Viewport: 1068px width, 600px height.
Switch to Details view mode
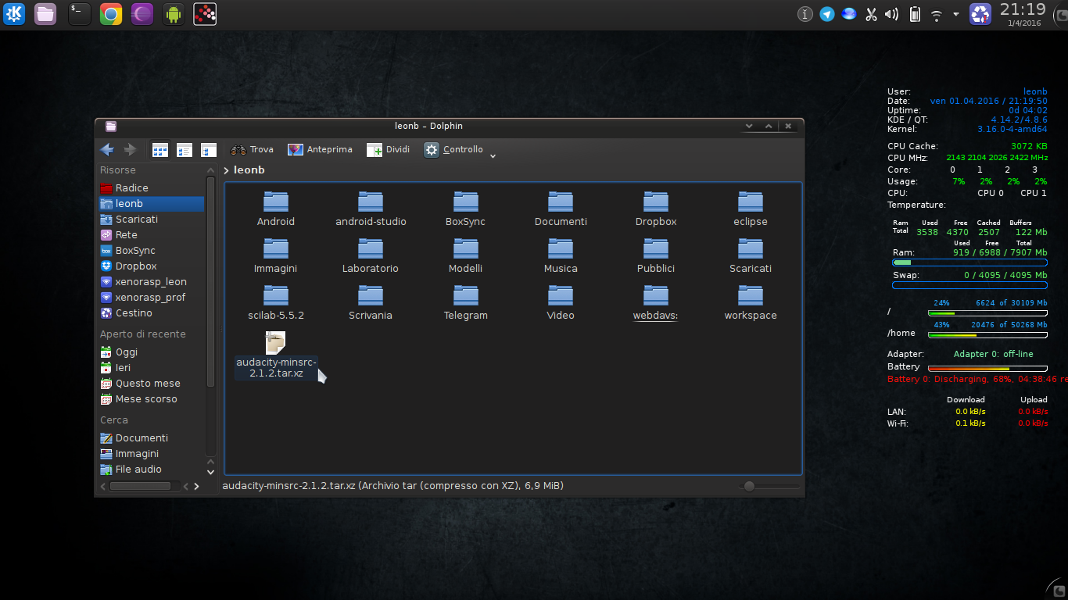(185, 150)
